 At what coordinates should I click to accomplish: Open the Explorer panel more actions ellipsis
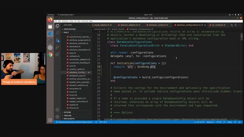point(88,25)
